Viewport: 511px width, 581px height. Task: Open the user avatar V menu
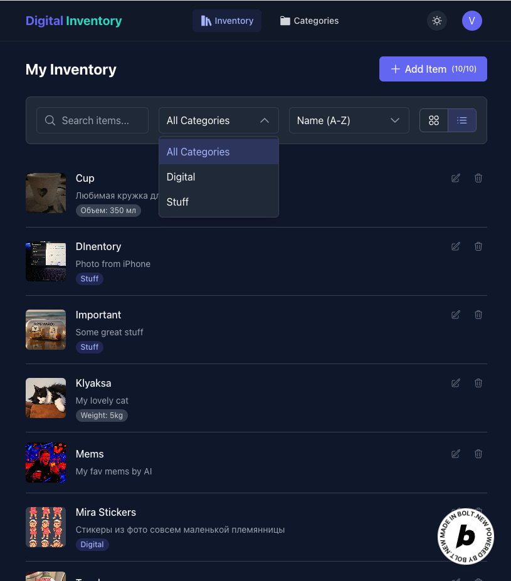tap(471, 21)
